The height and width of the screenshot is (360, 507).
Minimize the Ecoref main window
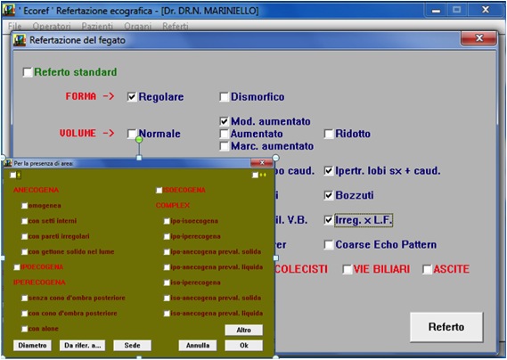(x=436, y=11)
